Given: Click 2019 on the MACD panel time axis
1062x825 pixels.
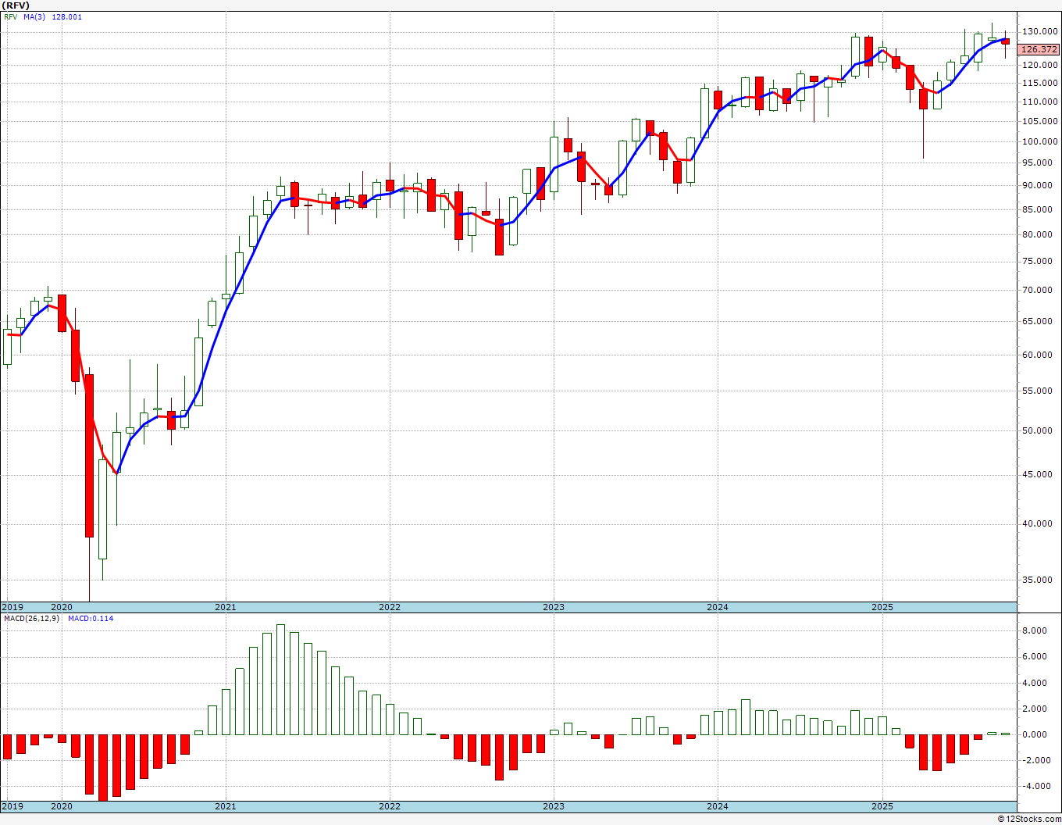Looking at the screenshot, I should tap(12, 806).
